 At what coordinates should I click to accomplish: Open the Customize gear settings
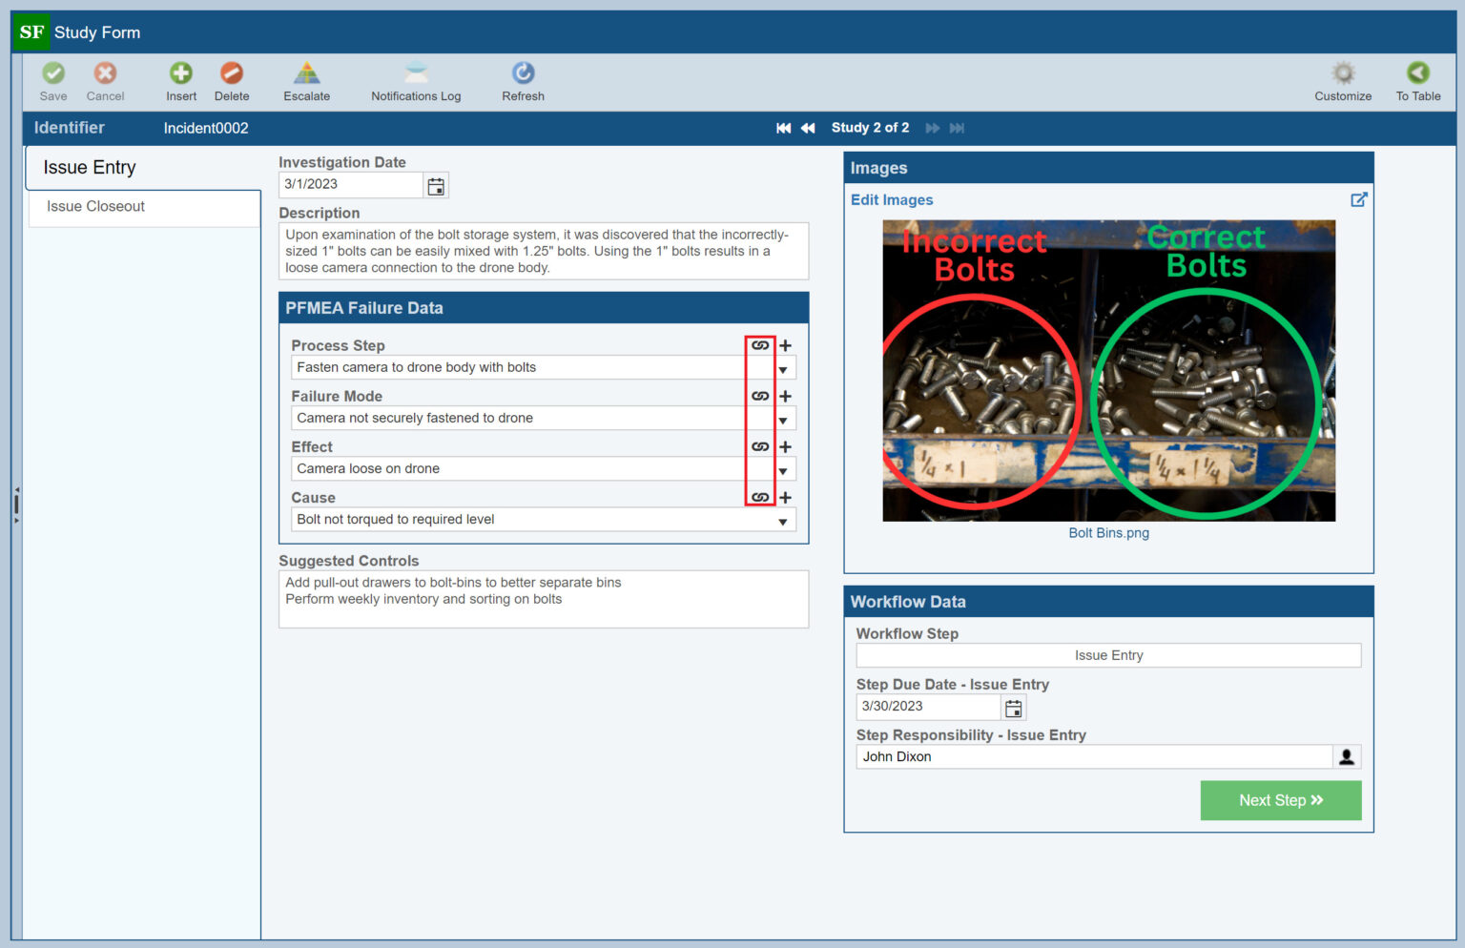click(x=1343, y=74)
